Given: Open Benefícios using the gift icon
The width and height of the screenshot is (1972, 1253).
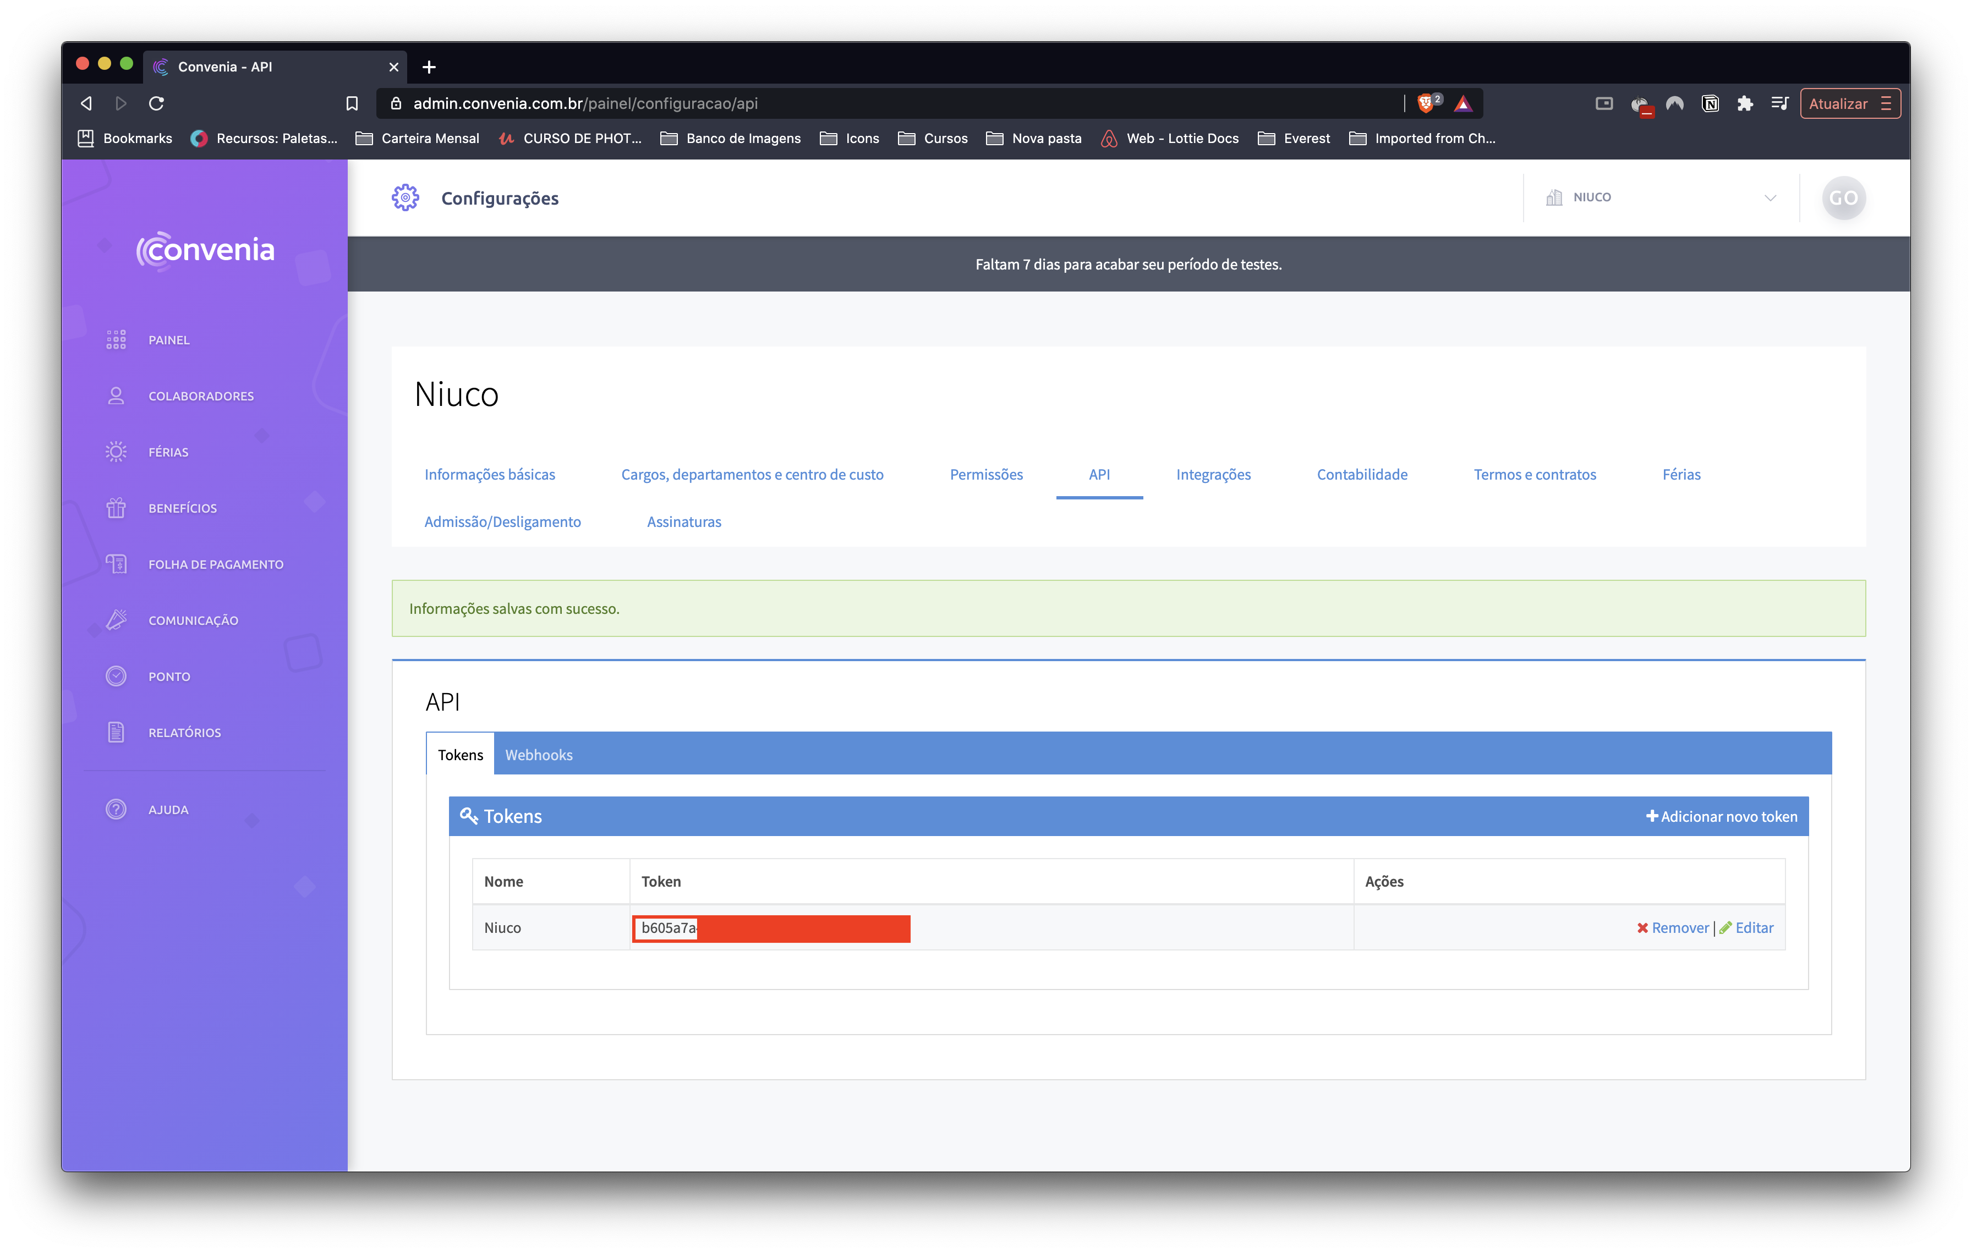Looking at the screenshot, I should click(116, 508).
